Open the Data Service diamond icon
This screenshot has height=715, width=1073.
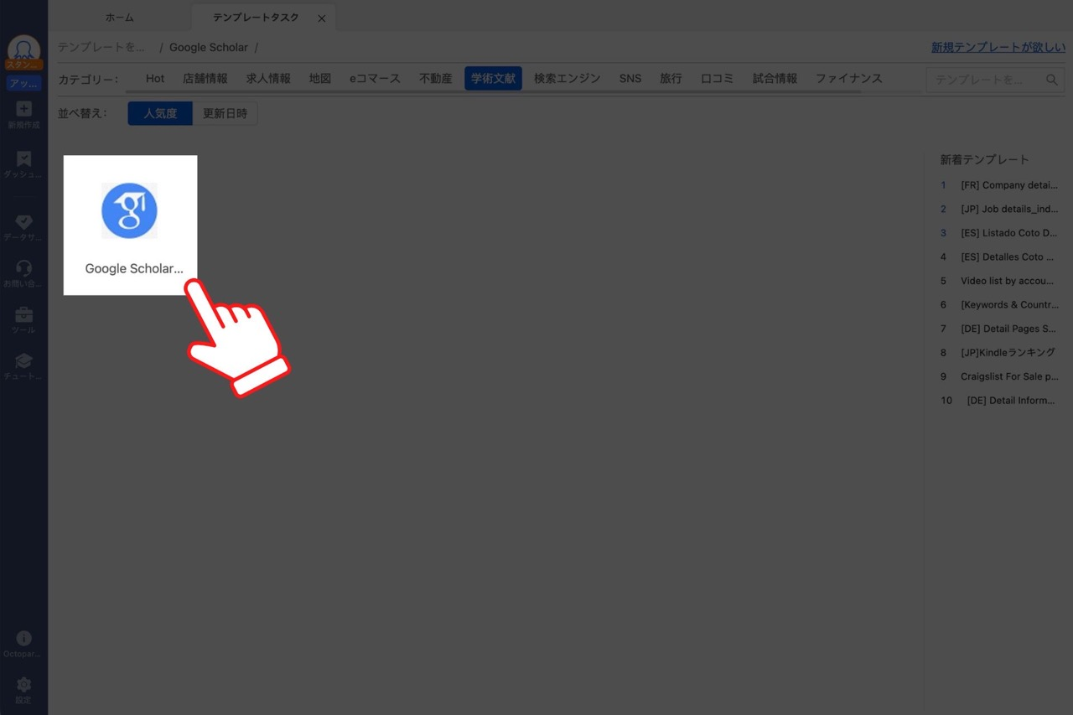[23, 221]
